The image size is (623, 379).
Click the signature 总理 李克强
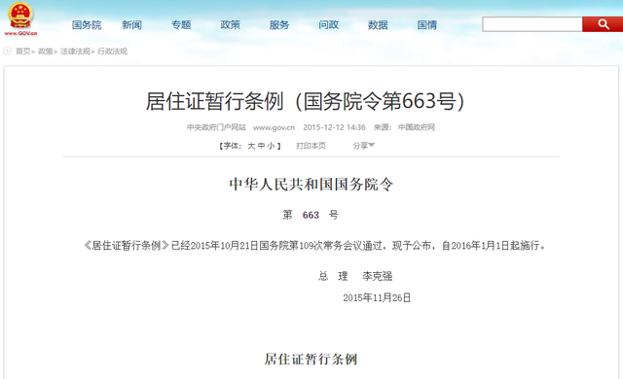355,276
